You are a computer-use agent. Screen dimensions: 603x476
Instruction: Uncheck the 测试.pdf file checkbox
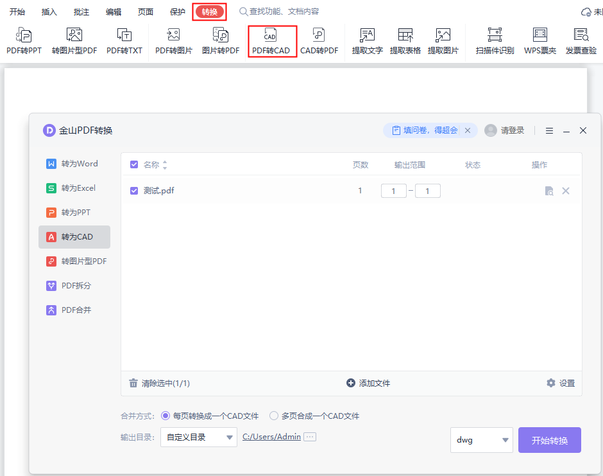pos(133,190)
